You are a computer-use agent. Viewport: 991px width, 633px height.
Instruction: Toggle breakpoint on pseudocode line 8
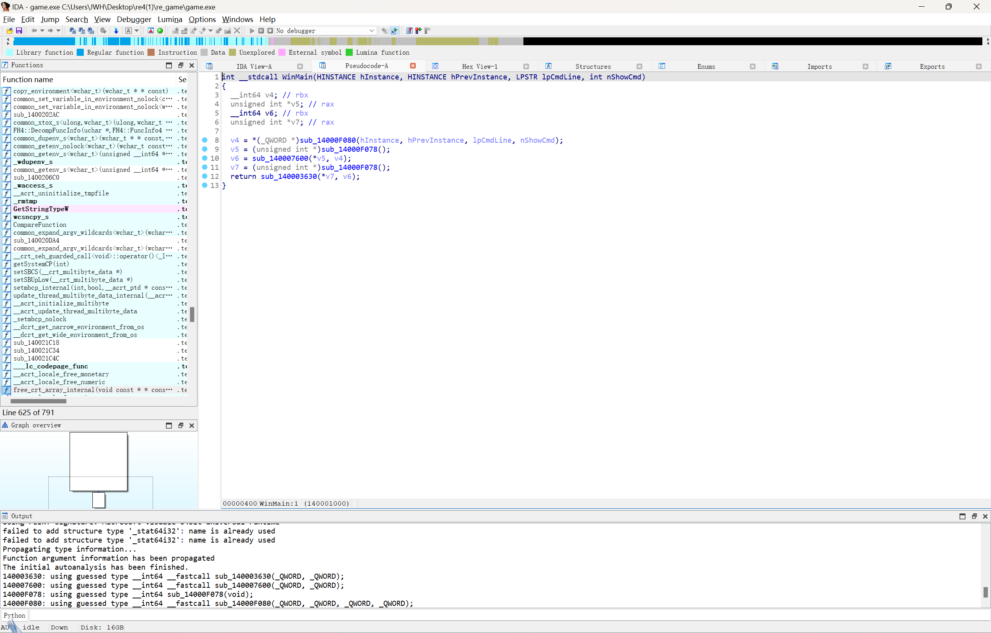204,140
